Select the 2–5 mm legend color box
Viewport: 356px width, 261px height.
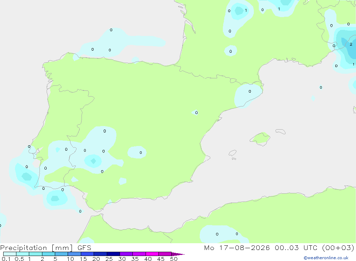[x=48, y=254]
